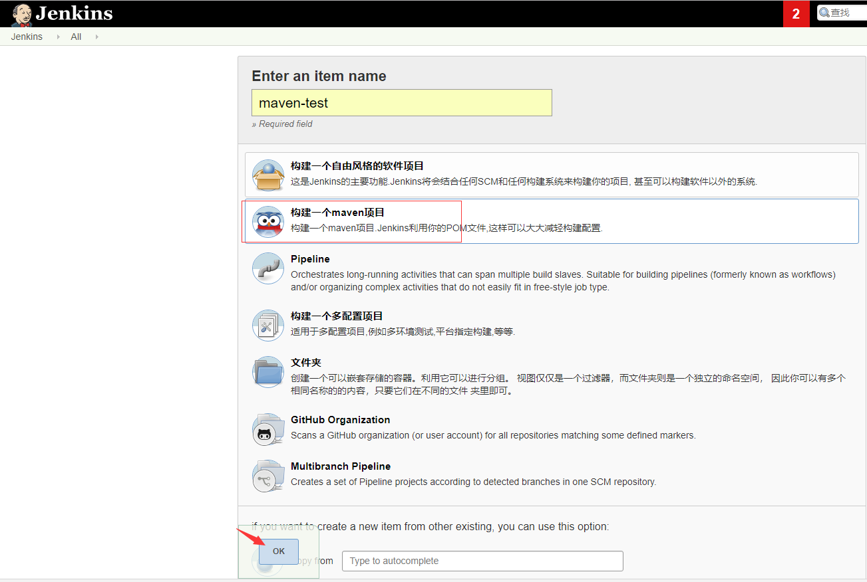Select the GitHub Organization octocat icon
Image resolution: width=867 pixels, height=582 pixels.
point(268,429)
